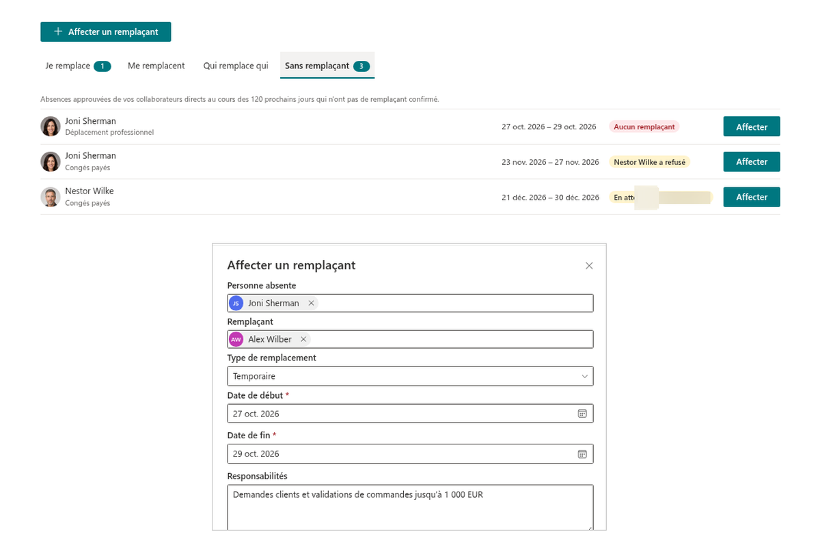Open the Type de remplacement dropdown
Screen dimensions: 820x547
410,376
